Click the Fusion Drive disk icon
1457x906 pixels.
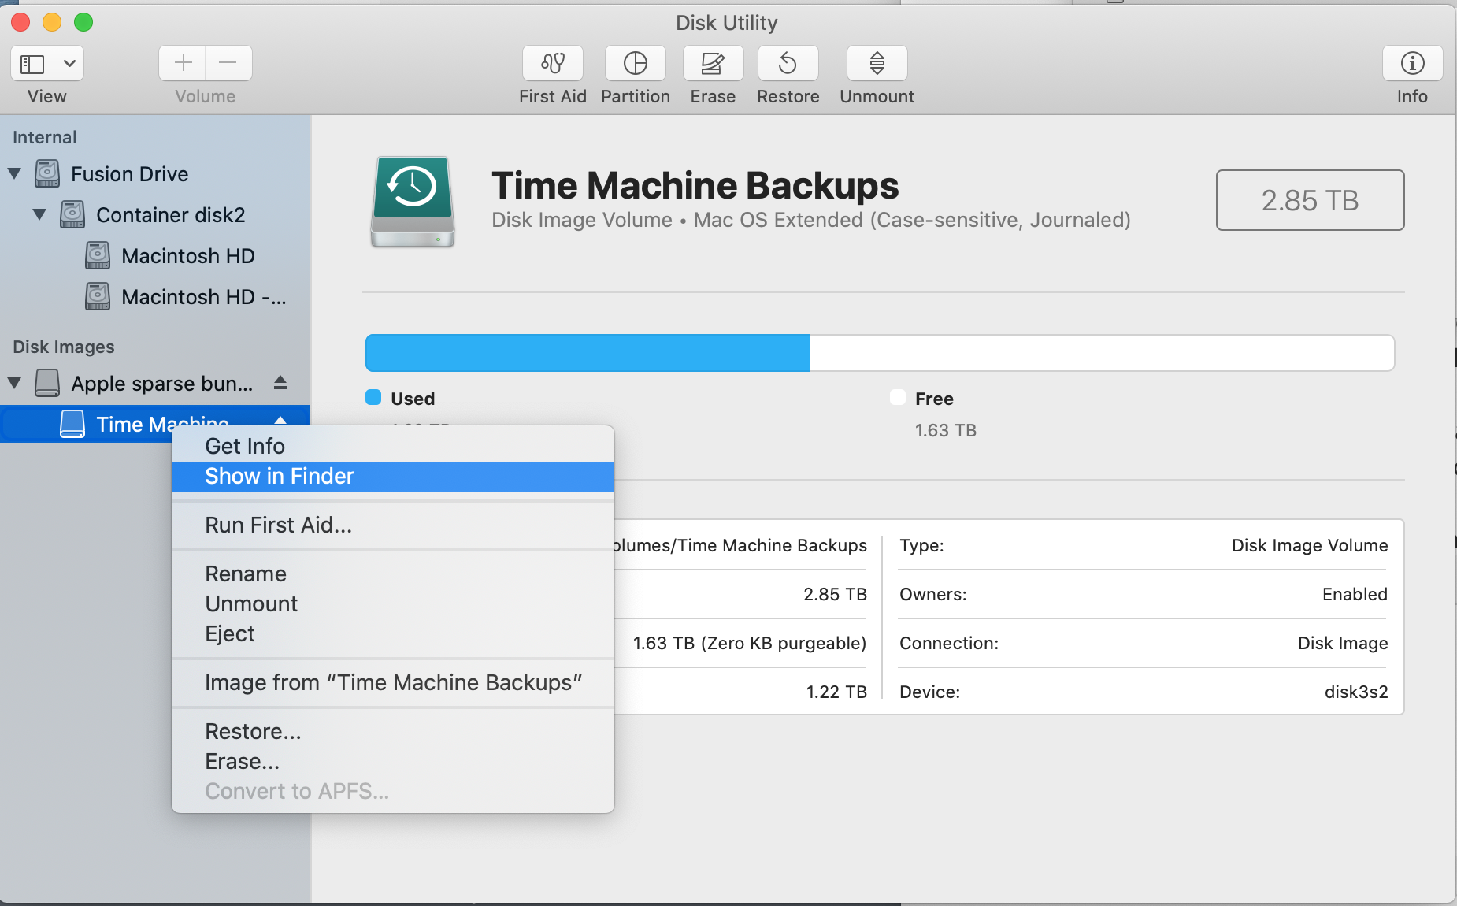[47, 173]
